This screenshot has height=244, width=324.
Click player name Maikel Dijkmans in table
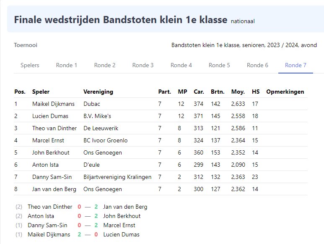pyautogui.click(x=53, y=104)
